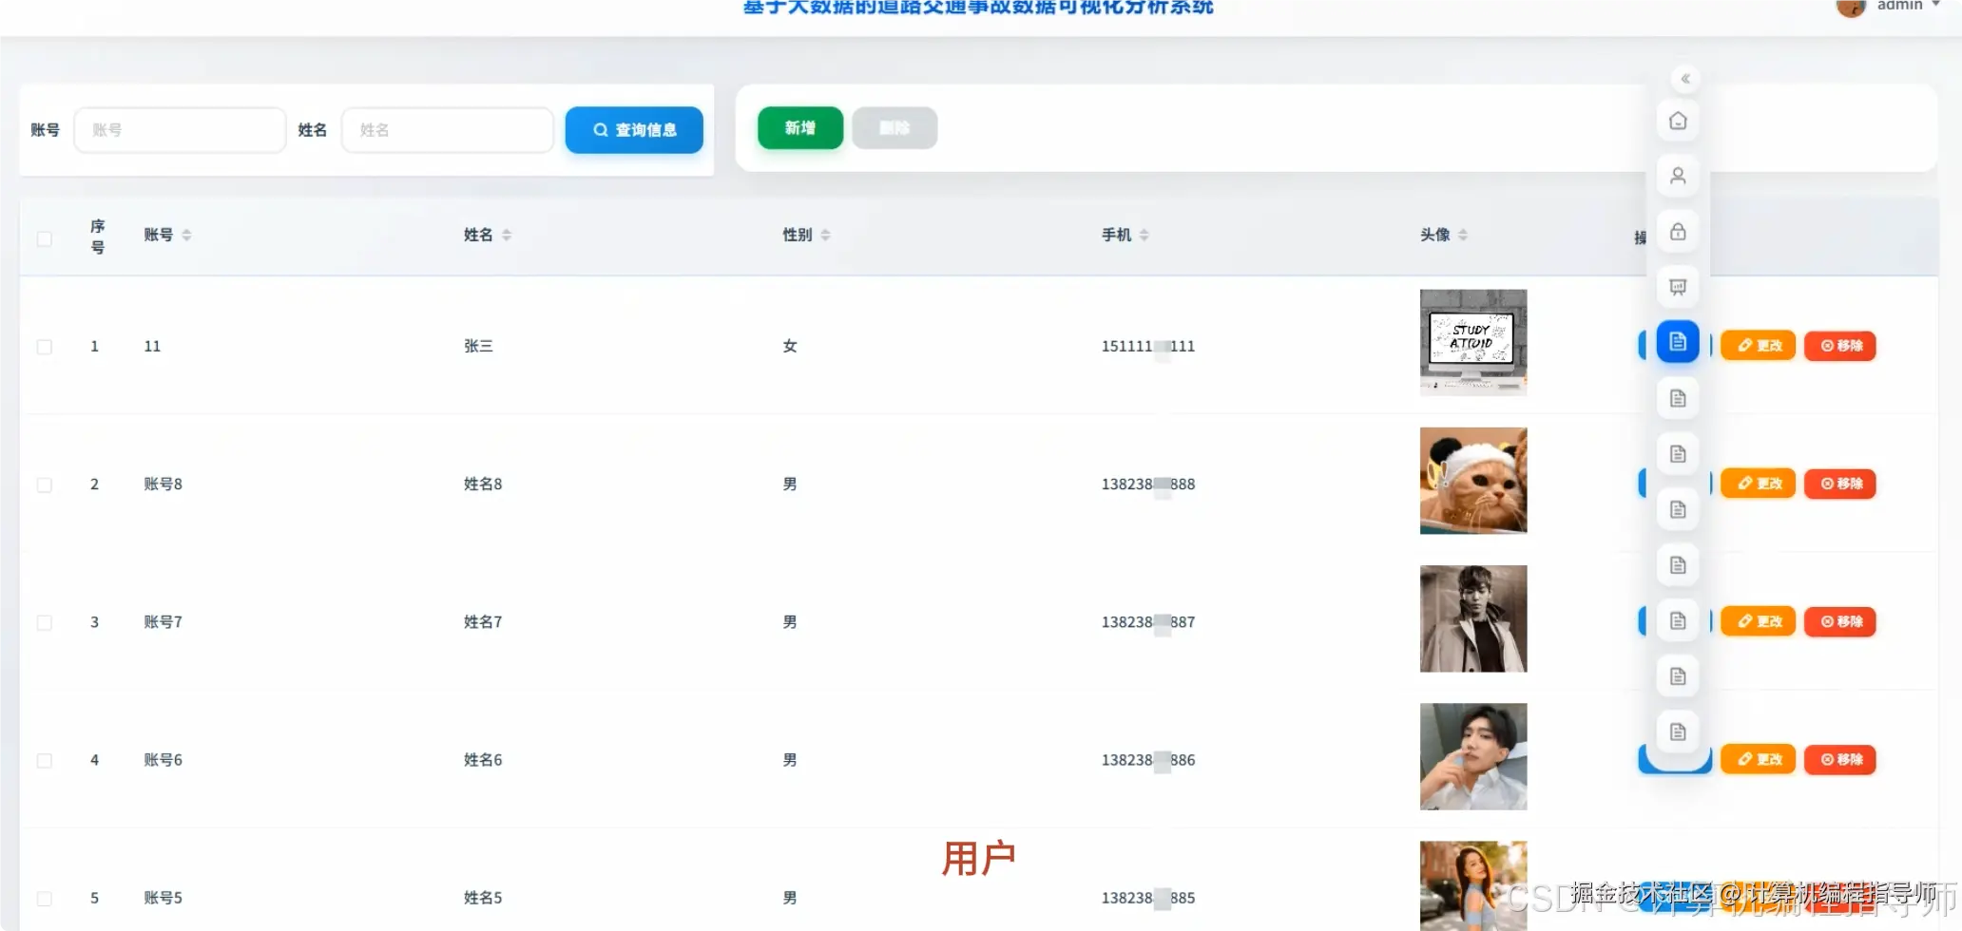Image resolution: width=1962 pixels, height=931 pixels.
Task: Open the presentation board sidebar icon
Action: coord(1678,286)
